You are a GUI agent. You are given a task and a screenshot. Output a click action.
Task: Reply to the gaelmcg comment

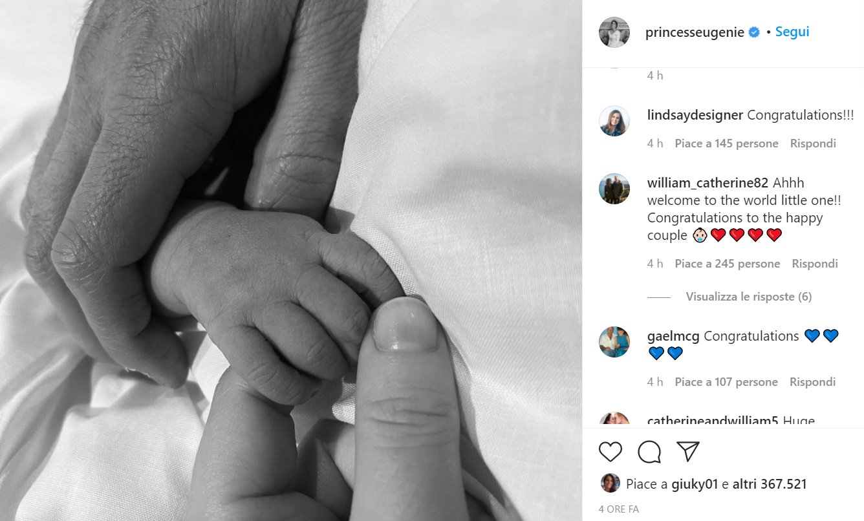[812, 382]
